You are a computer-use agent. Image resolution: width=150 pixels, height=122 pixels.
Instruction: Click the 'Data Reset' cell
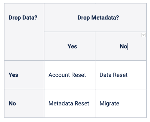pos(121,75)
